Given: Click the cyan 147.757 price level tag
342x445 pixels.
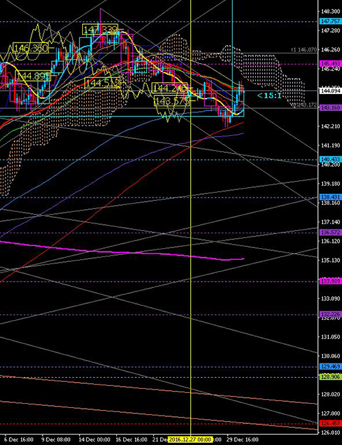Looking at the screenshot, I should pos(330,21).
